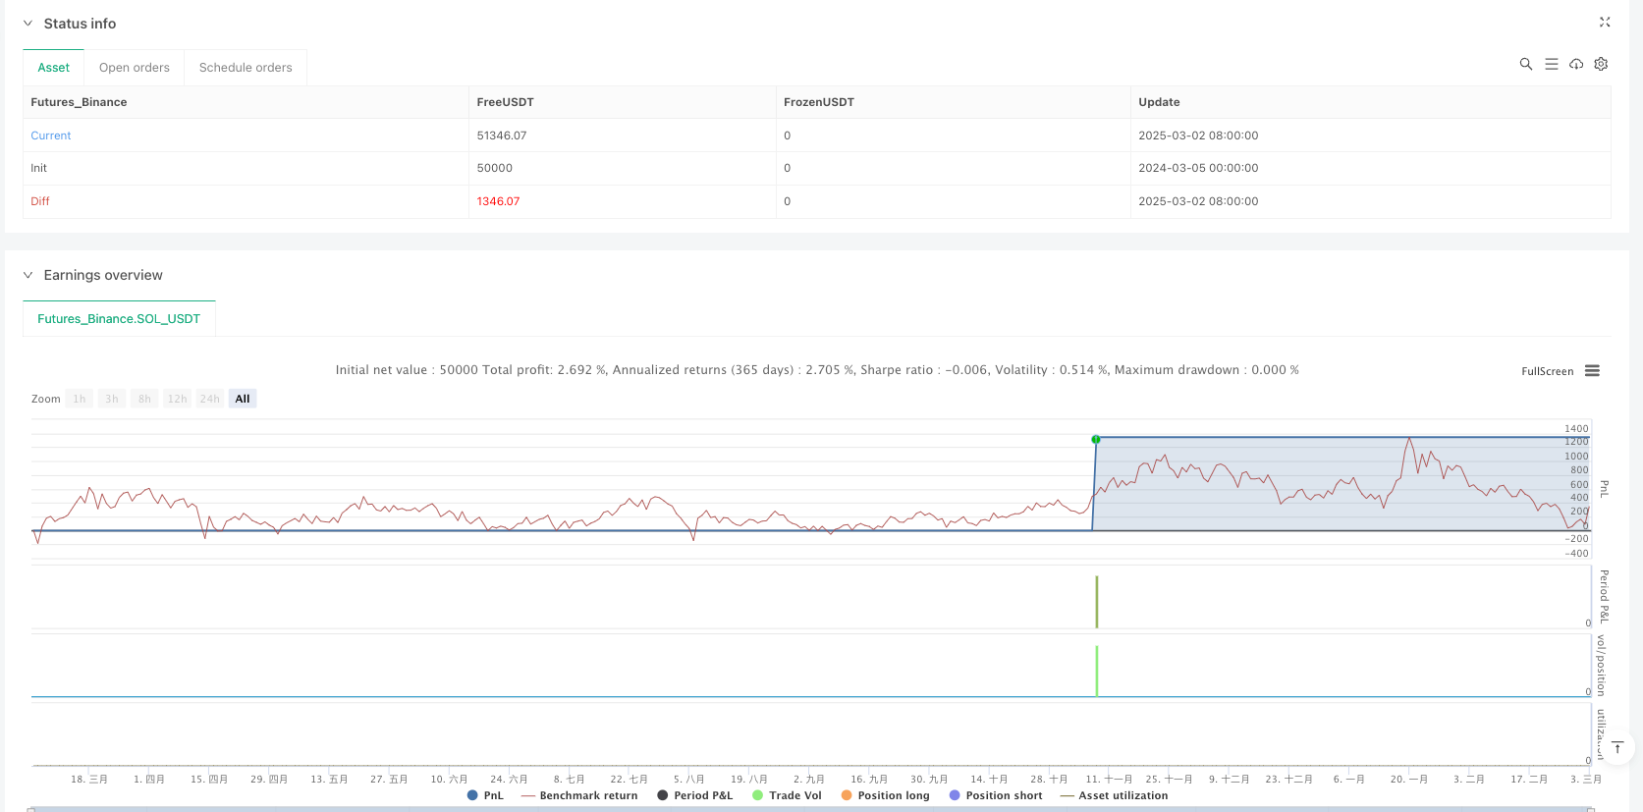
Task: Click the search icon above the asset table
Action: click(1525, 64)
